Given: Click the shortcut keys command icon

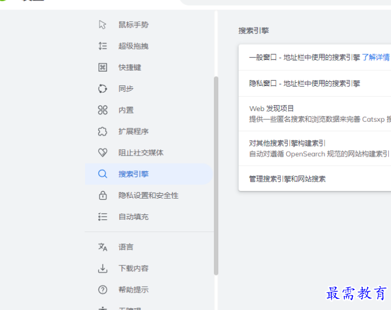Looking at the screenshot, I should [103, 67].
